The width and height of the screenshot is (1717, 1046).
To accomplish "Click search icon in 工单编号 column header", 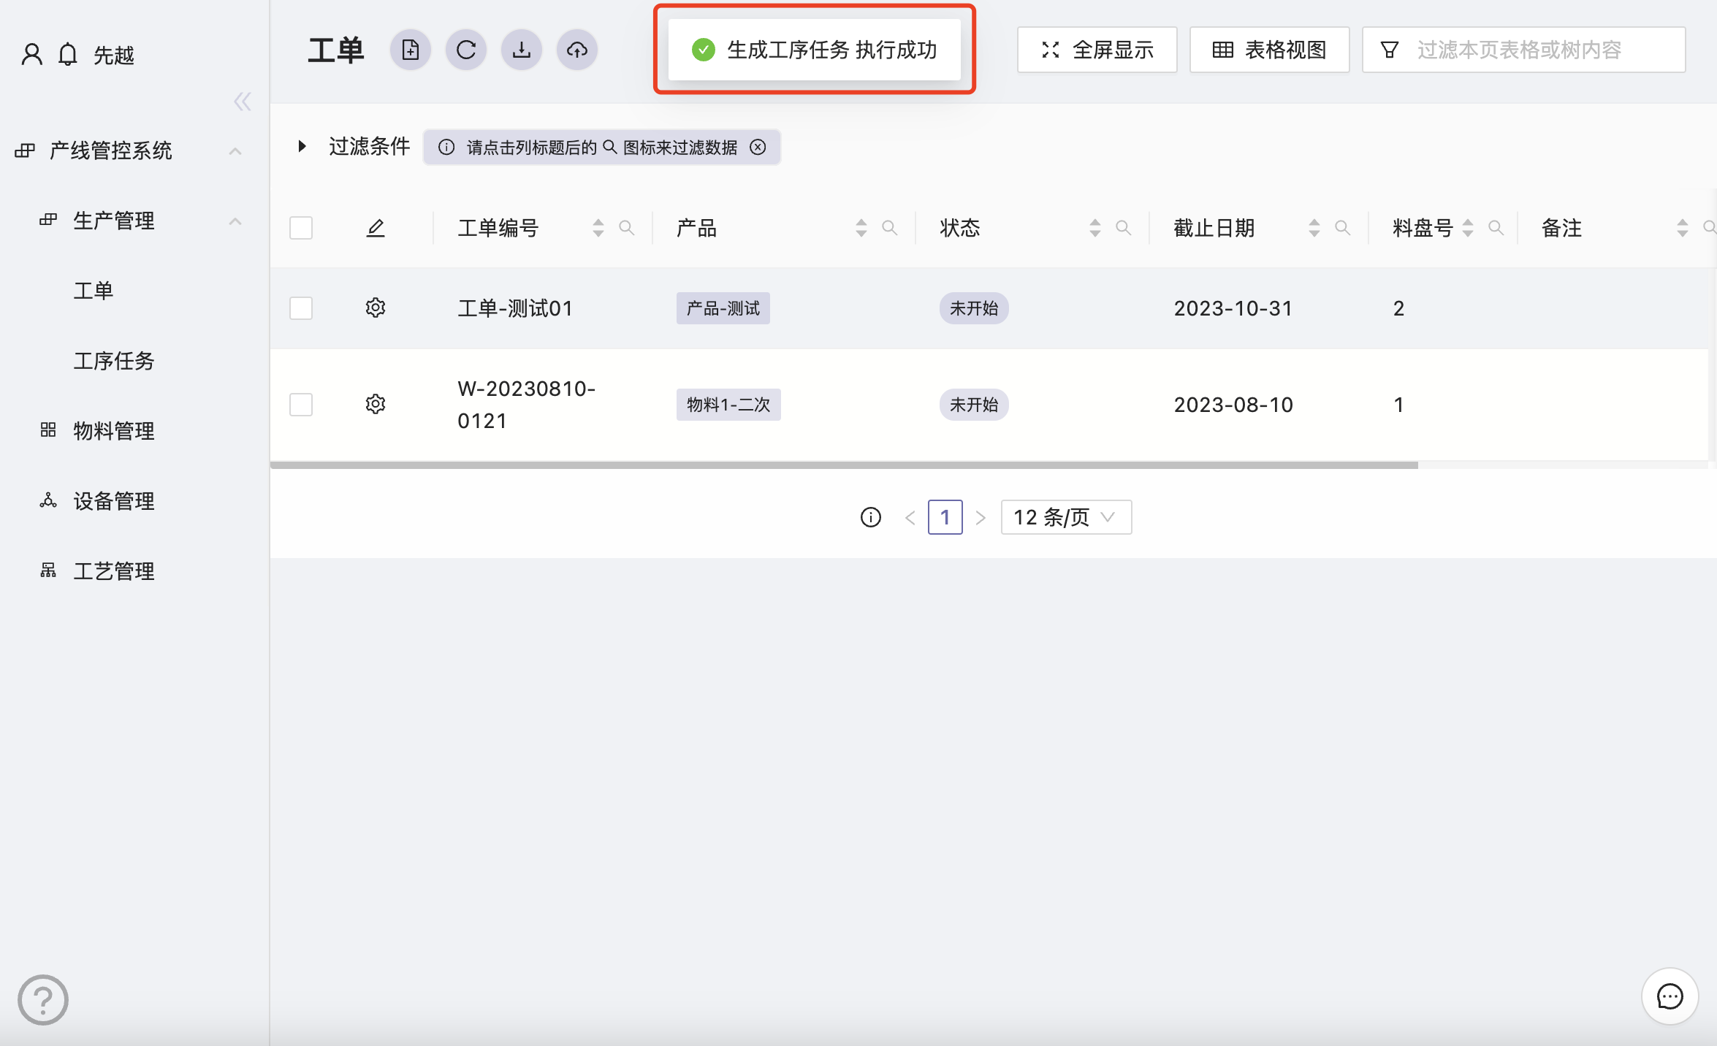I will tap(626, 228).
